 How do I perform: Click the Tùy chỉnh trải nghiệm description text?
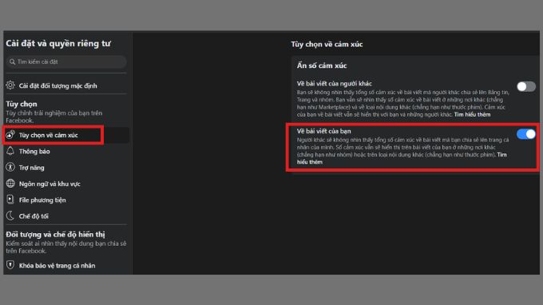tap(54, 117)
